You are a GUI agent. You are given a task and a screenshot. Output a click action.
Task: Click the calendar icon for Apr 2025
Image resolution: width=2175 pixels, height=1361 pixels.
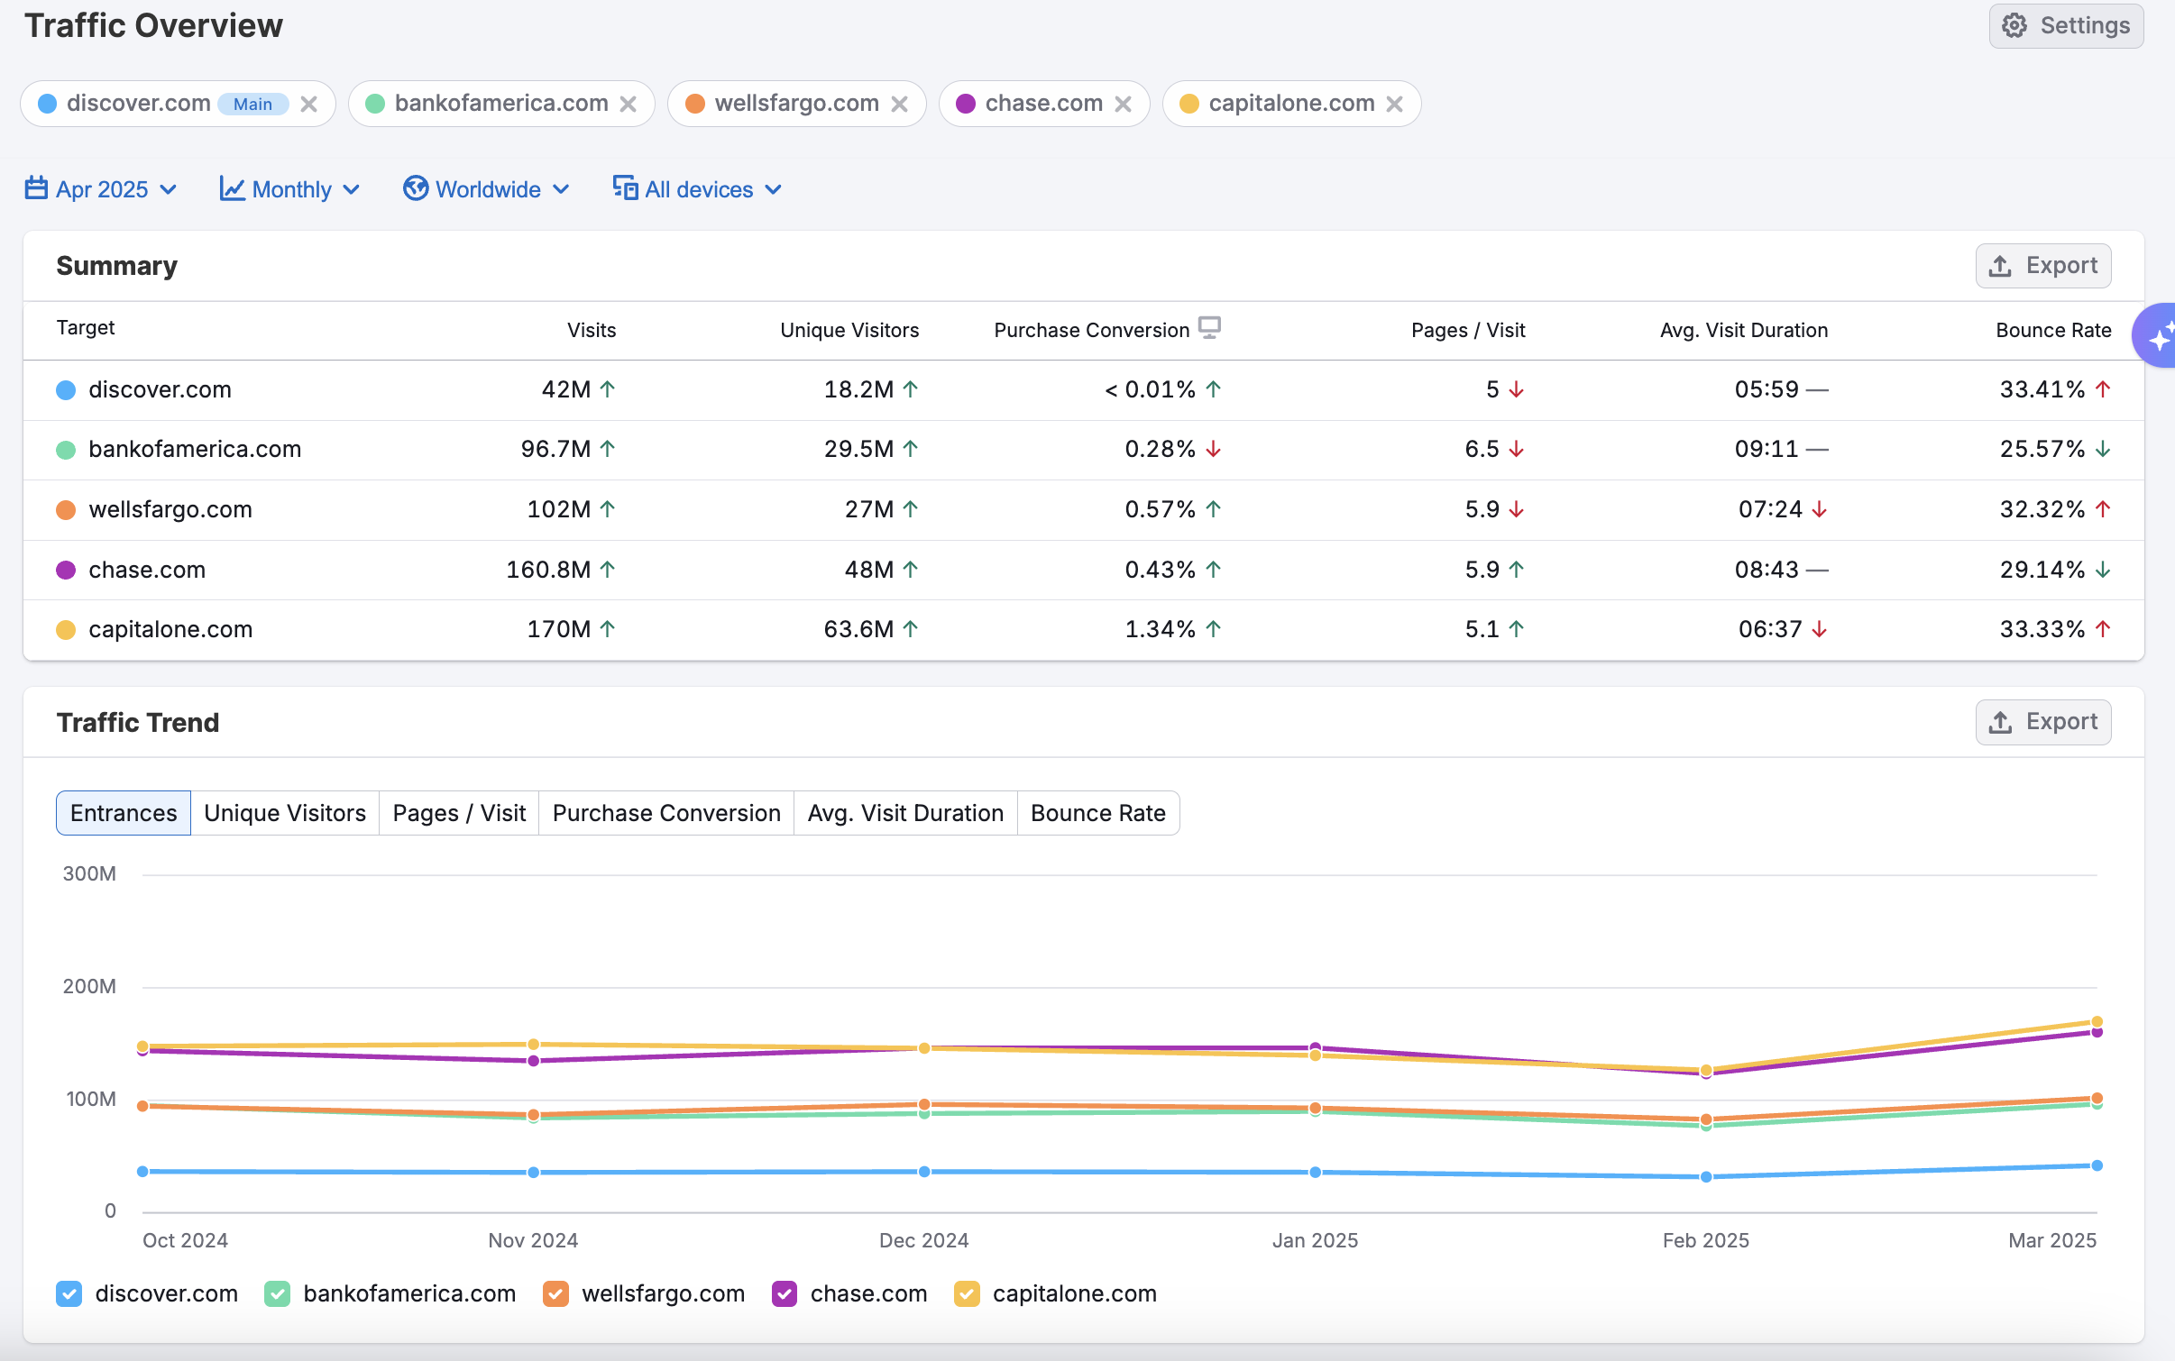[36, 188]
